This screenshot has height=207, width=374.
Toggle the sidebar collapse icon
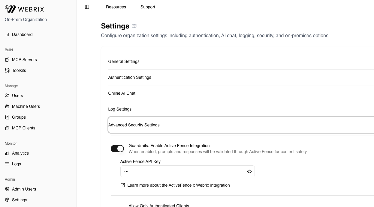tap(87, 7)
